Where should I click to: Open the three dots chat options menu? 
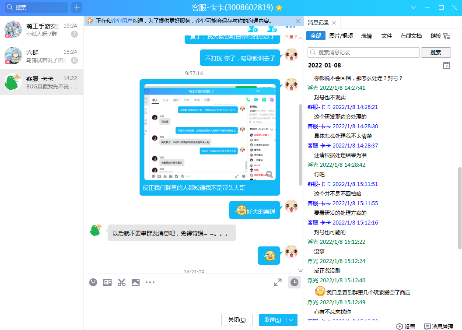point(290,27)
